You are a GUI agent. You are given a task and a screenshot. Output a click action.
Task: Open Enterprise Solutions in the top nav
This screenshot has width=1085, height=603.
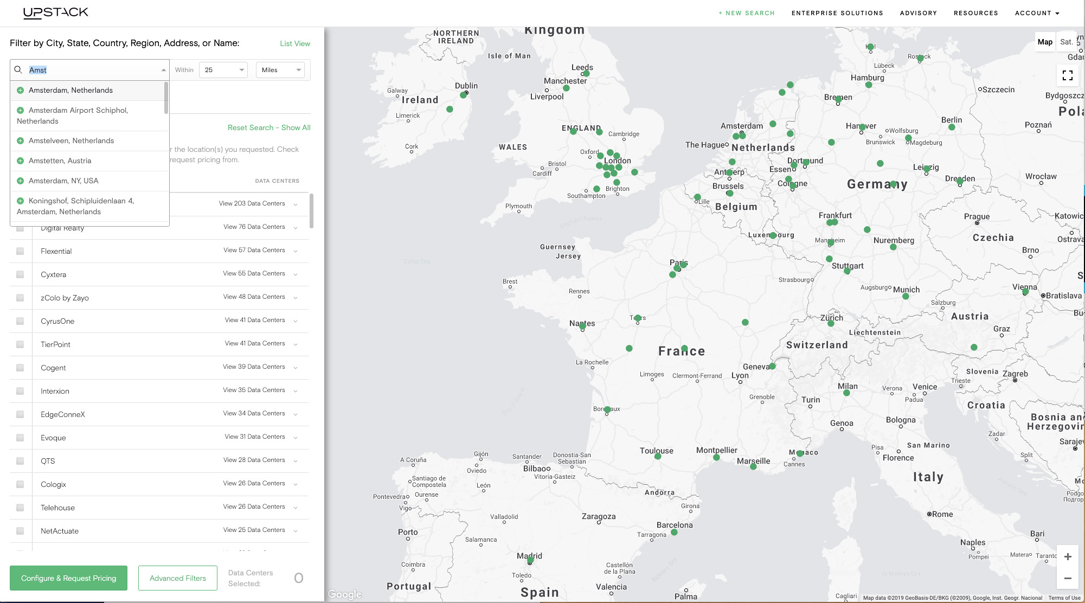837,13
